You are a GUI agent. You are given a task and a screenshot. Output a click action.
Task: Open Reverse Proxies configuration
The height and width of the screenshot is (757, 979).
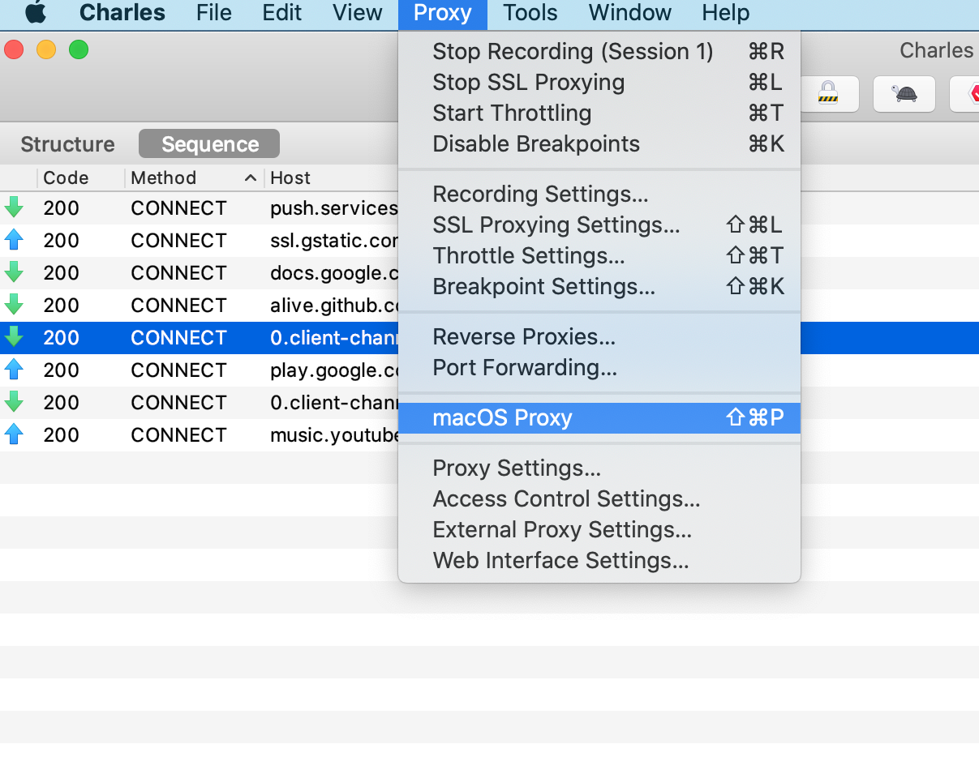524,336
